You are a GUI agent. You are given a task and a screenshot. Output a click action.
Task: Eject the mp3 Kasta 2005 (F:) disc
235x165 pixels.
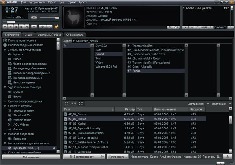54,148
